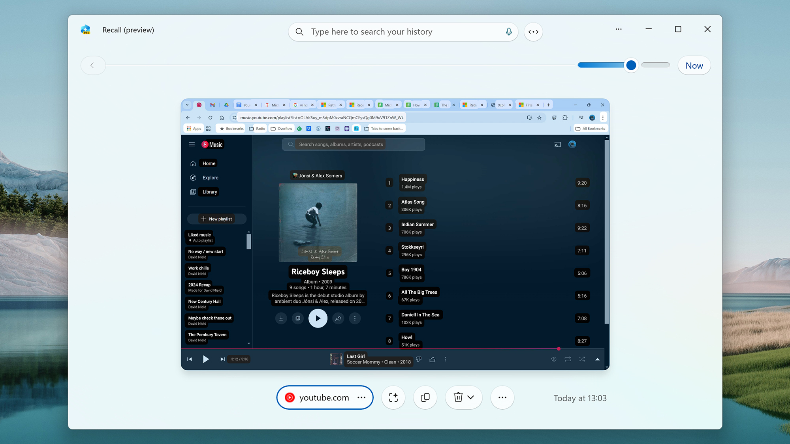Open the Work chills playlist
The height and width of the screenshot is (444, 790).
tap(198, 271)
